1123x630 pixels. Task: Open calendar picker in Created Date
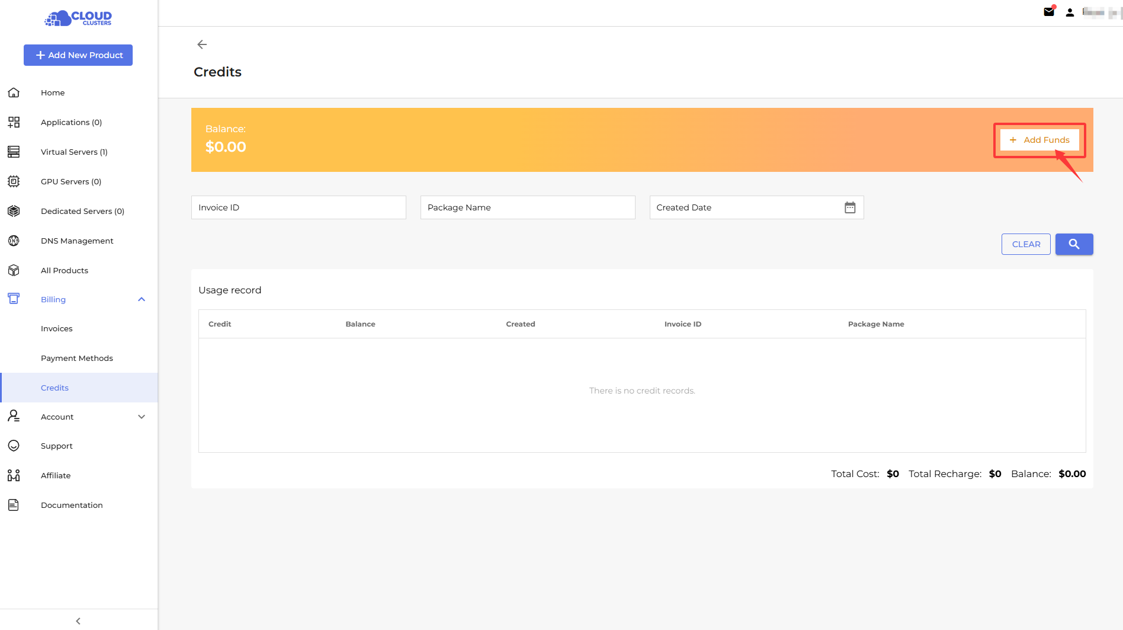click(x=850, y=207)
